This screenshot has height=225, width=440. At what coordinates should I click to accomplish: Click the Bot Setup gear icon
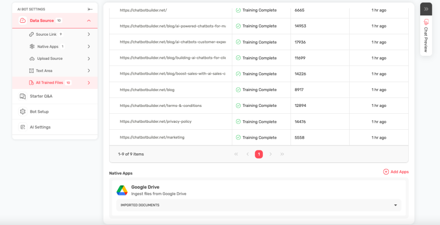point(22,112)
